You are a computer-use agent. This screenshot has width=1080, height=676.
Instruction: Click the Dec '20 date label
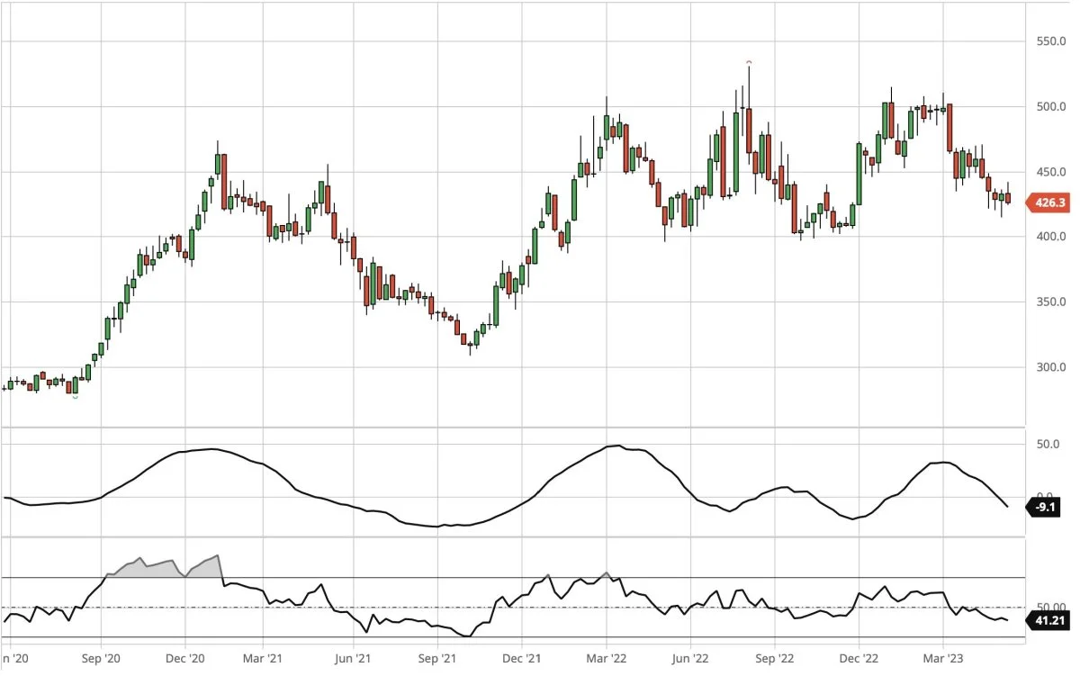(x=185, y=658)
